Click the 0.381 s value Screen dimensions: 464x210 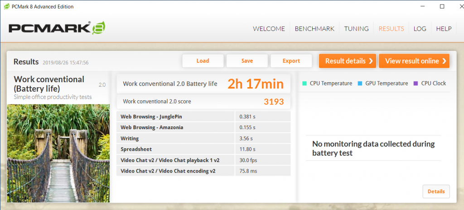tap(247, 117)
